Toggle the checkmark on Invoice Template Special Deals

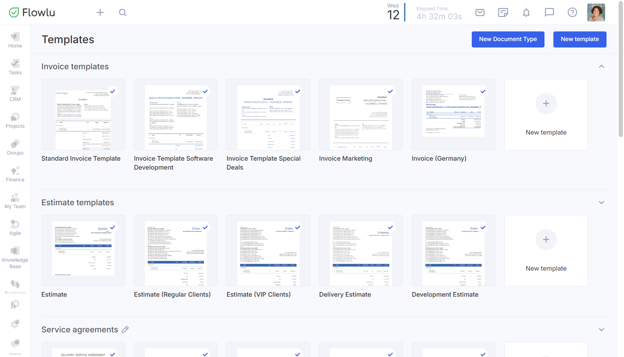[x=298, y=91]
